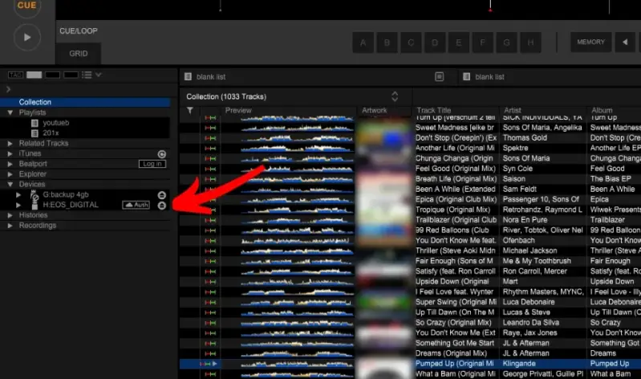Switch to the MEMORY tab
Image resolution: width=641 pixels, height=379 pixels.
pos(590,42)
